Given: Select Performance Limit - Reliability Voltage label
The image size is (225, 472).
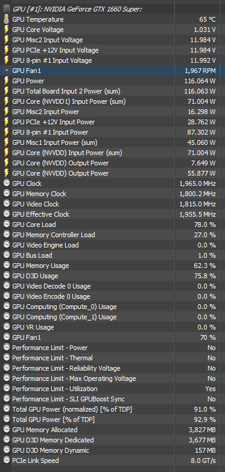Looking at the screenshot, I should point(66,368).
